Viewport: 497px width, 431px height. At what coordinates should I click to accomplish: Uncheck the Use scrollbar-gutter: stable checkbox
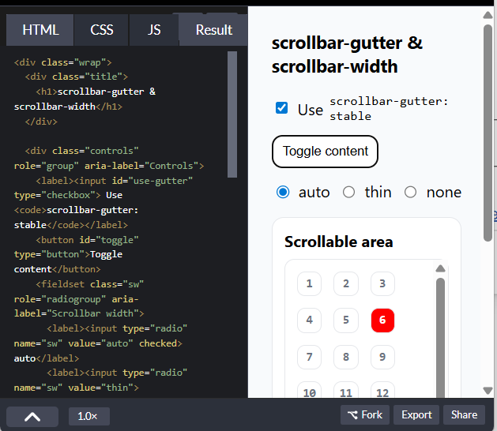coord(282,108)
